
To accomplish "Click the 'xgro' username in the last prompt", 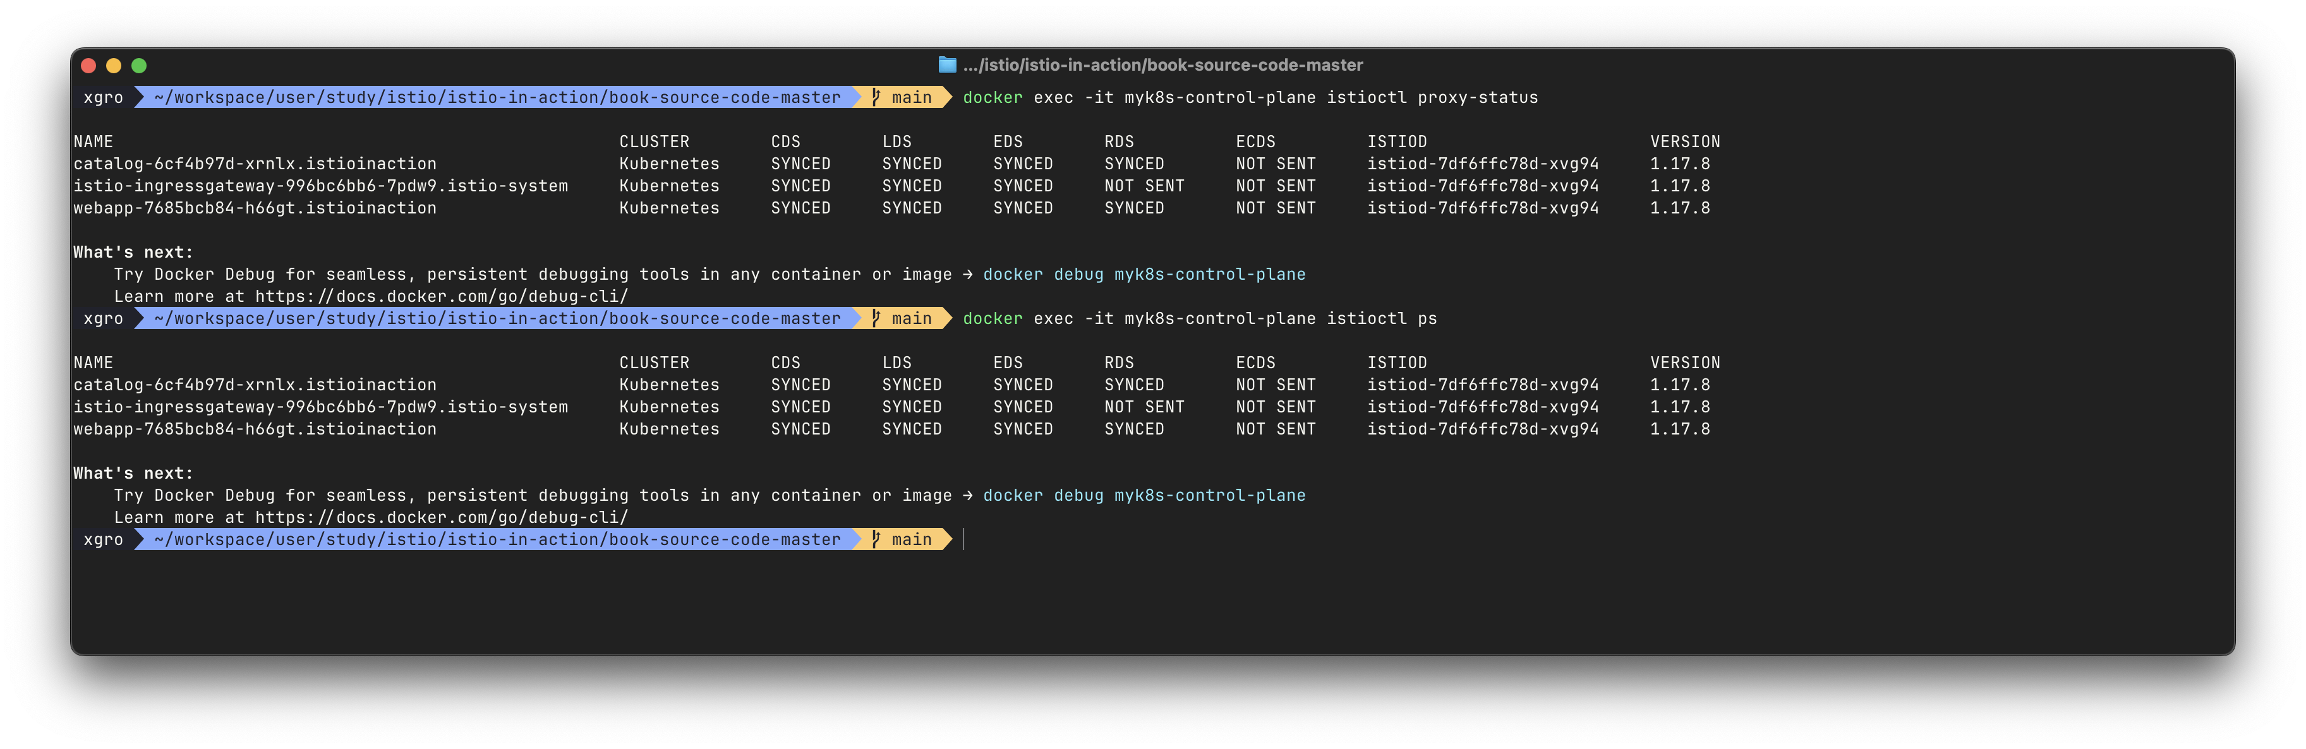I will coord(103,539).
